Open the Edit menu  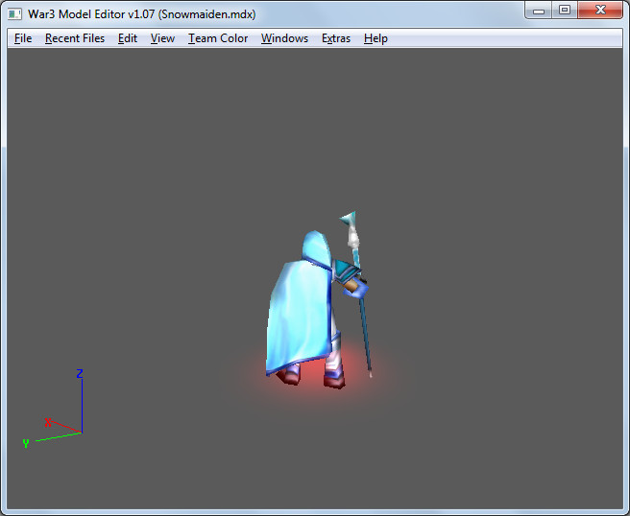(x=128, y=38)
